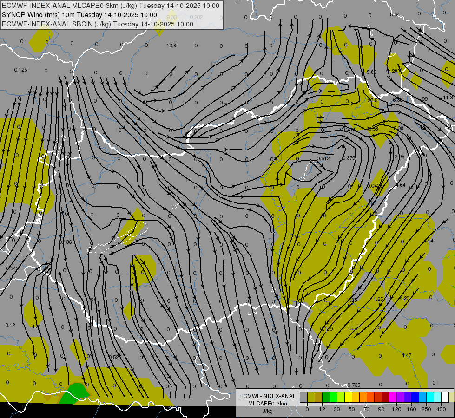This screenshot has width=455, height=418.
Task: Click the map value 4.47
Action: [407, 355]
